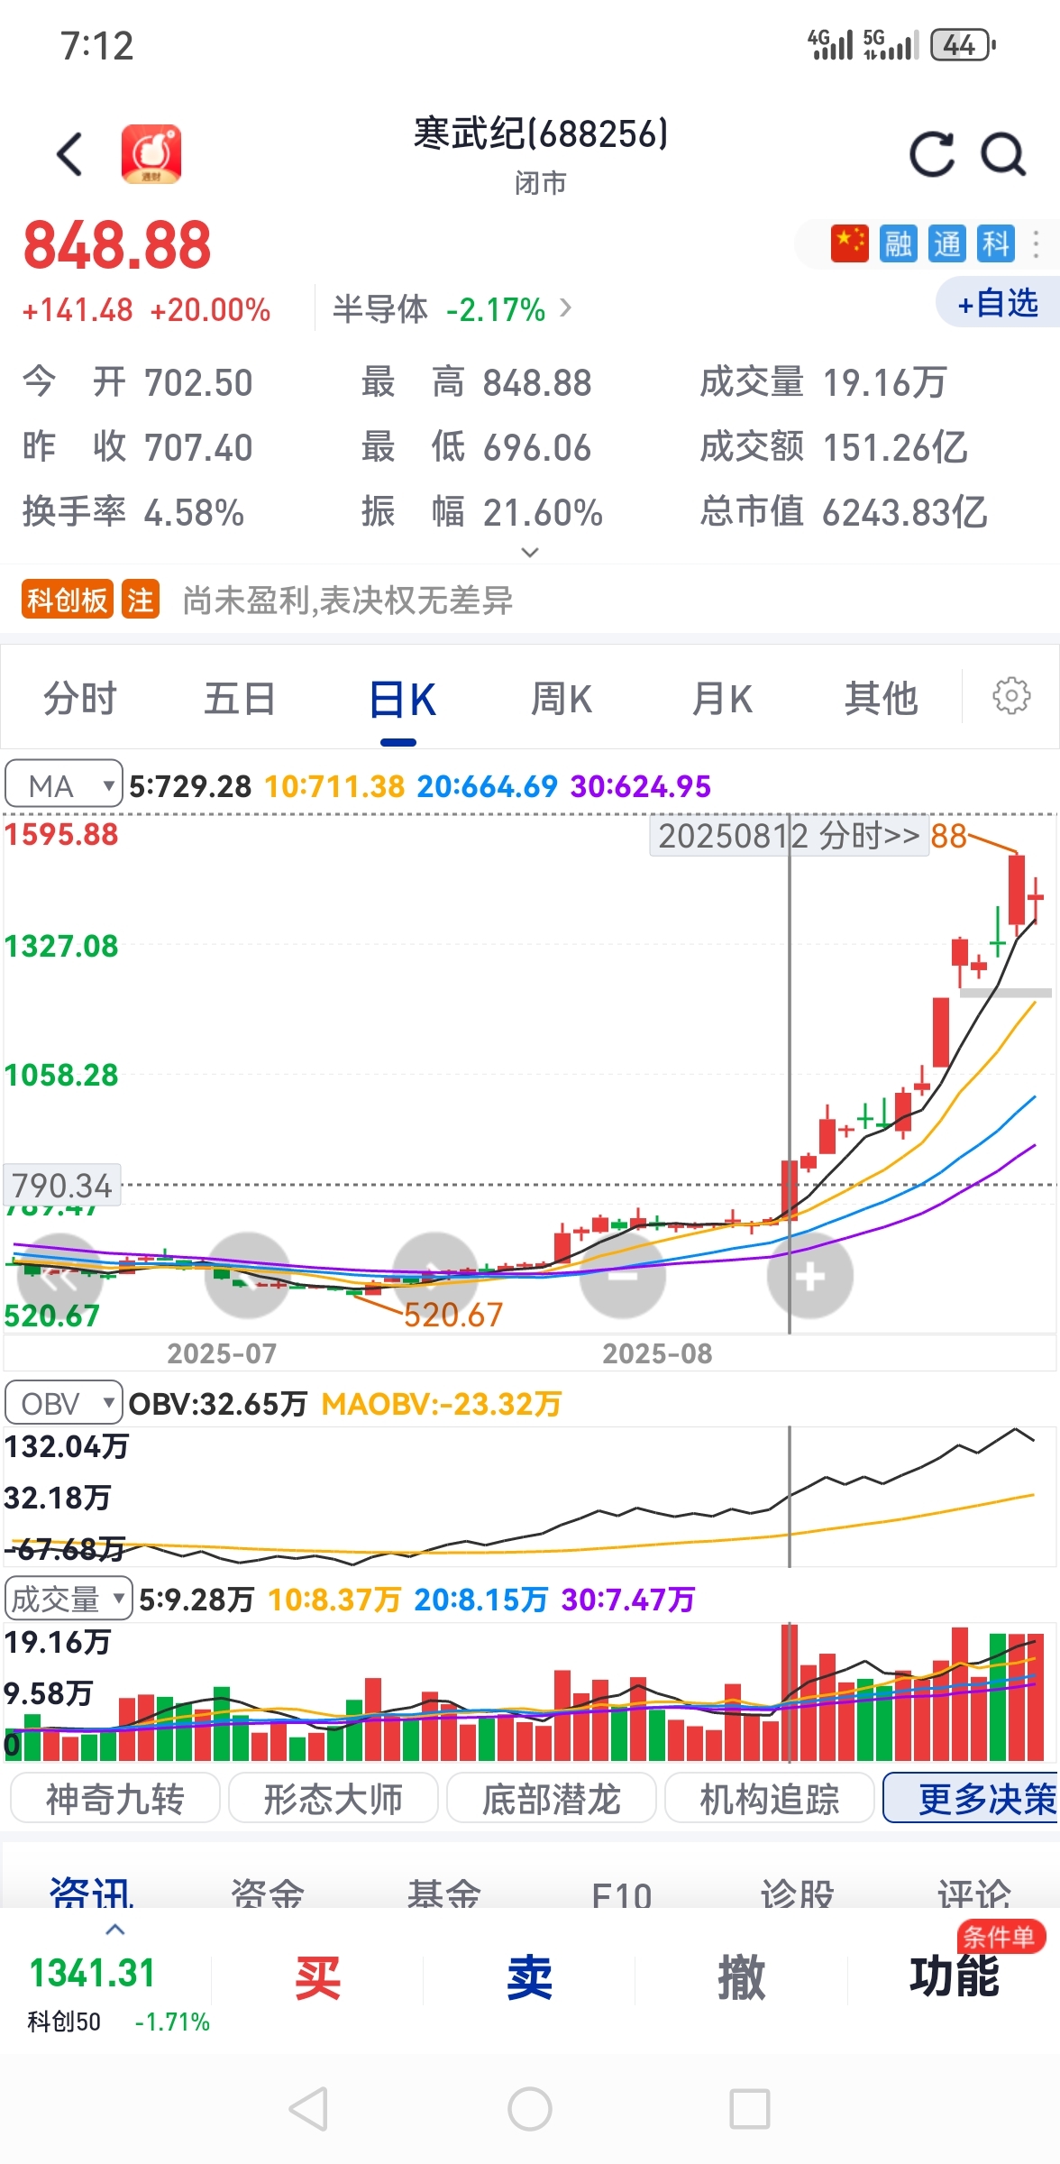The image size is (1060, 2164).
Task: Expand more quote details chevron
Action: pos(530,552)
